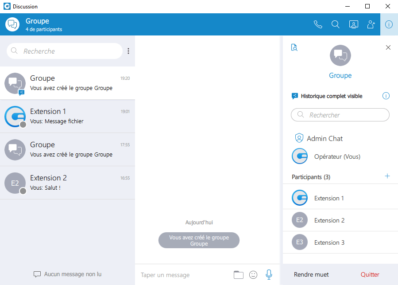Open the Extension 1 conversation

68,117
